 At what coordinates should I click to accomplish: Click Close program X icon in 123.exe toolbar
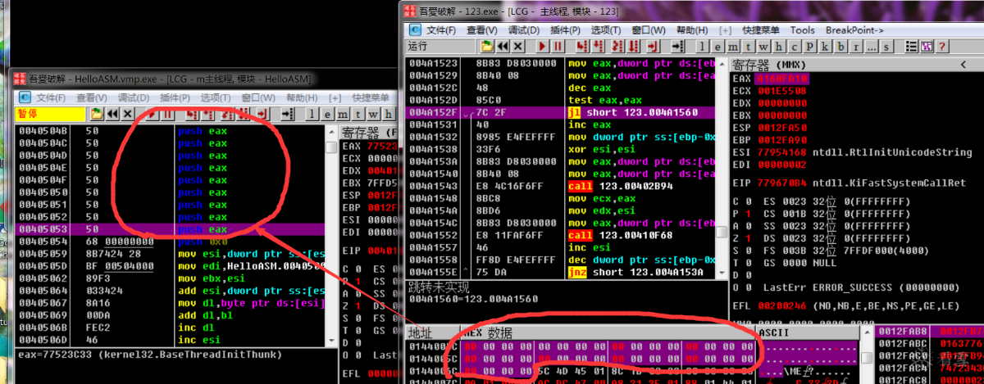(x=517, y=46)
